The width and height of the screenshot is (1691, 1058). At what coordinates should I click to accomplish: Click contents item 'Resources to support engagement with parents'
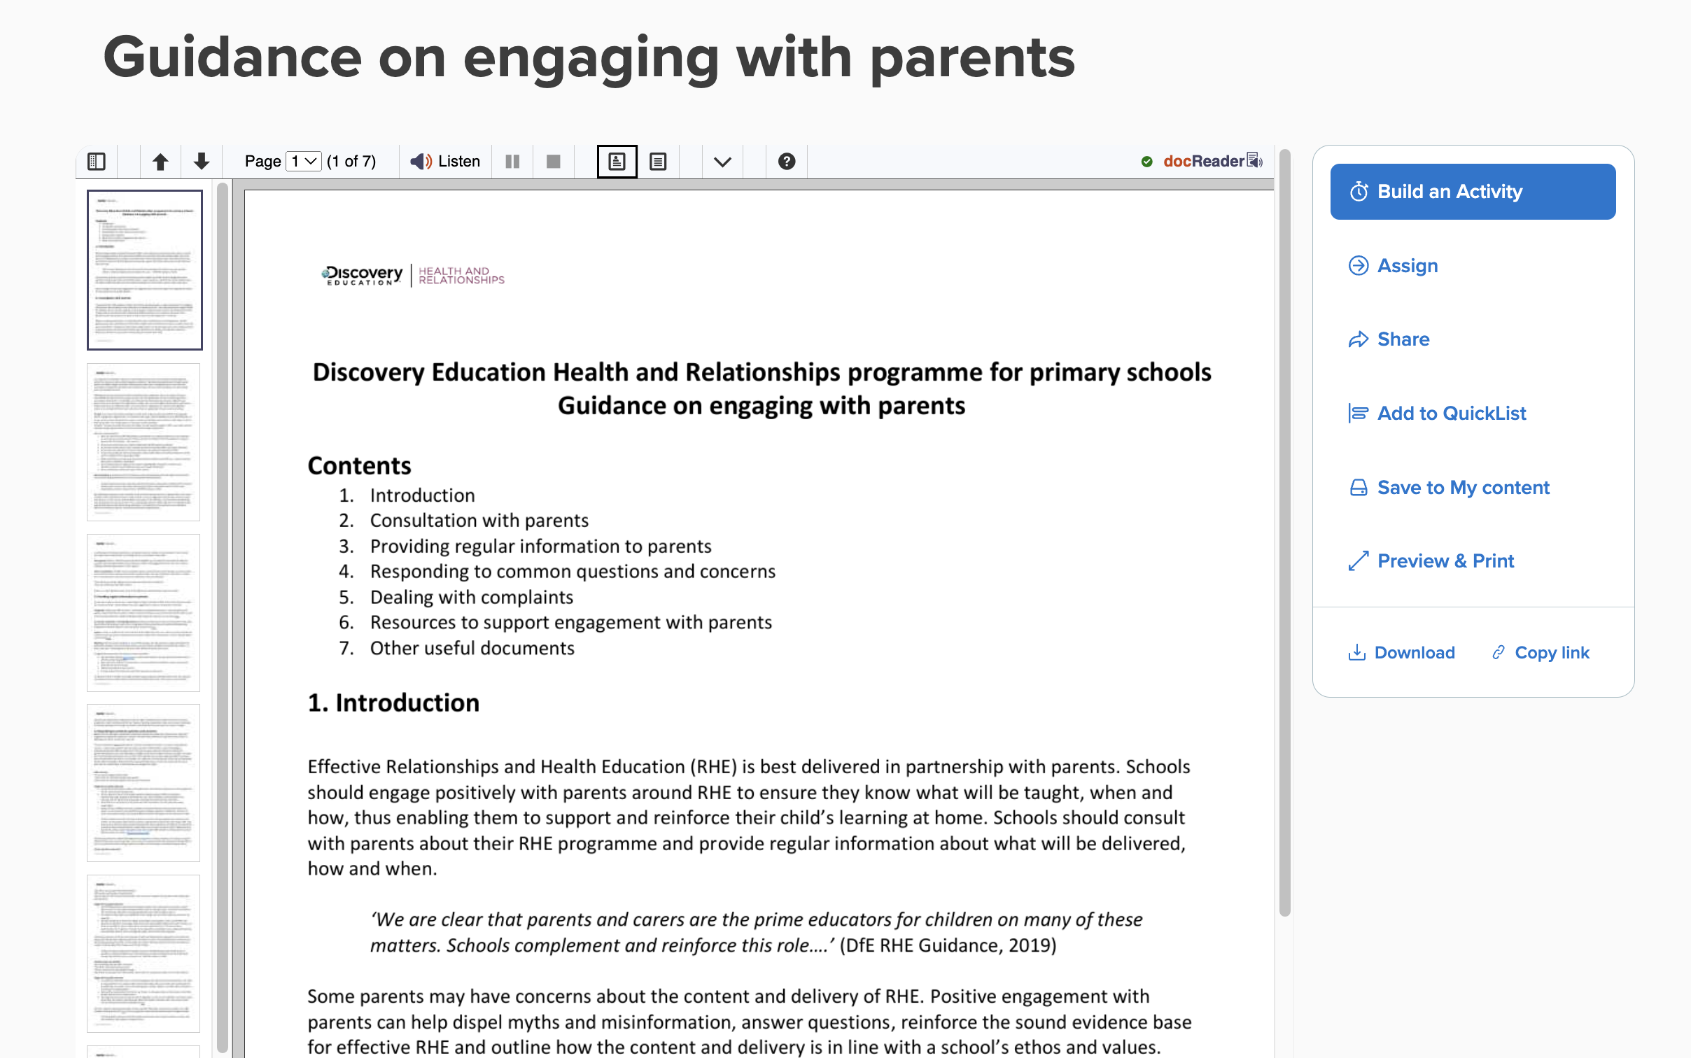571,623
